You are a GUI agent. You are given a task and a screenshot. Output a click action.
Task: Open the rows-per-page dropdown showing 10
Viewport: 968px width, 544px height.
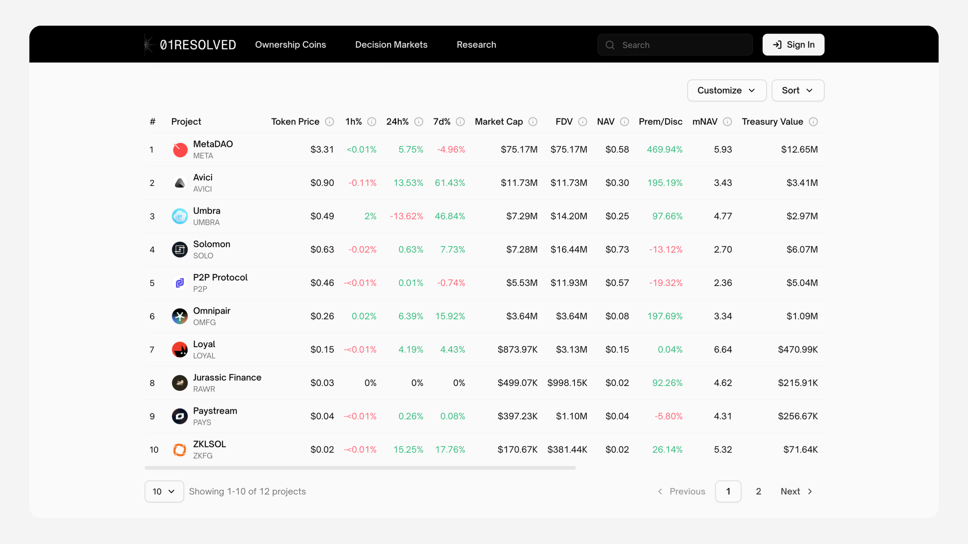coord(164,491)
